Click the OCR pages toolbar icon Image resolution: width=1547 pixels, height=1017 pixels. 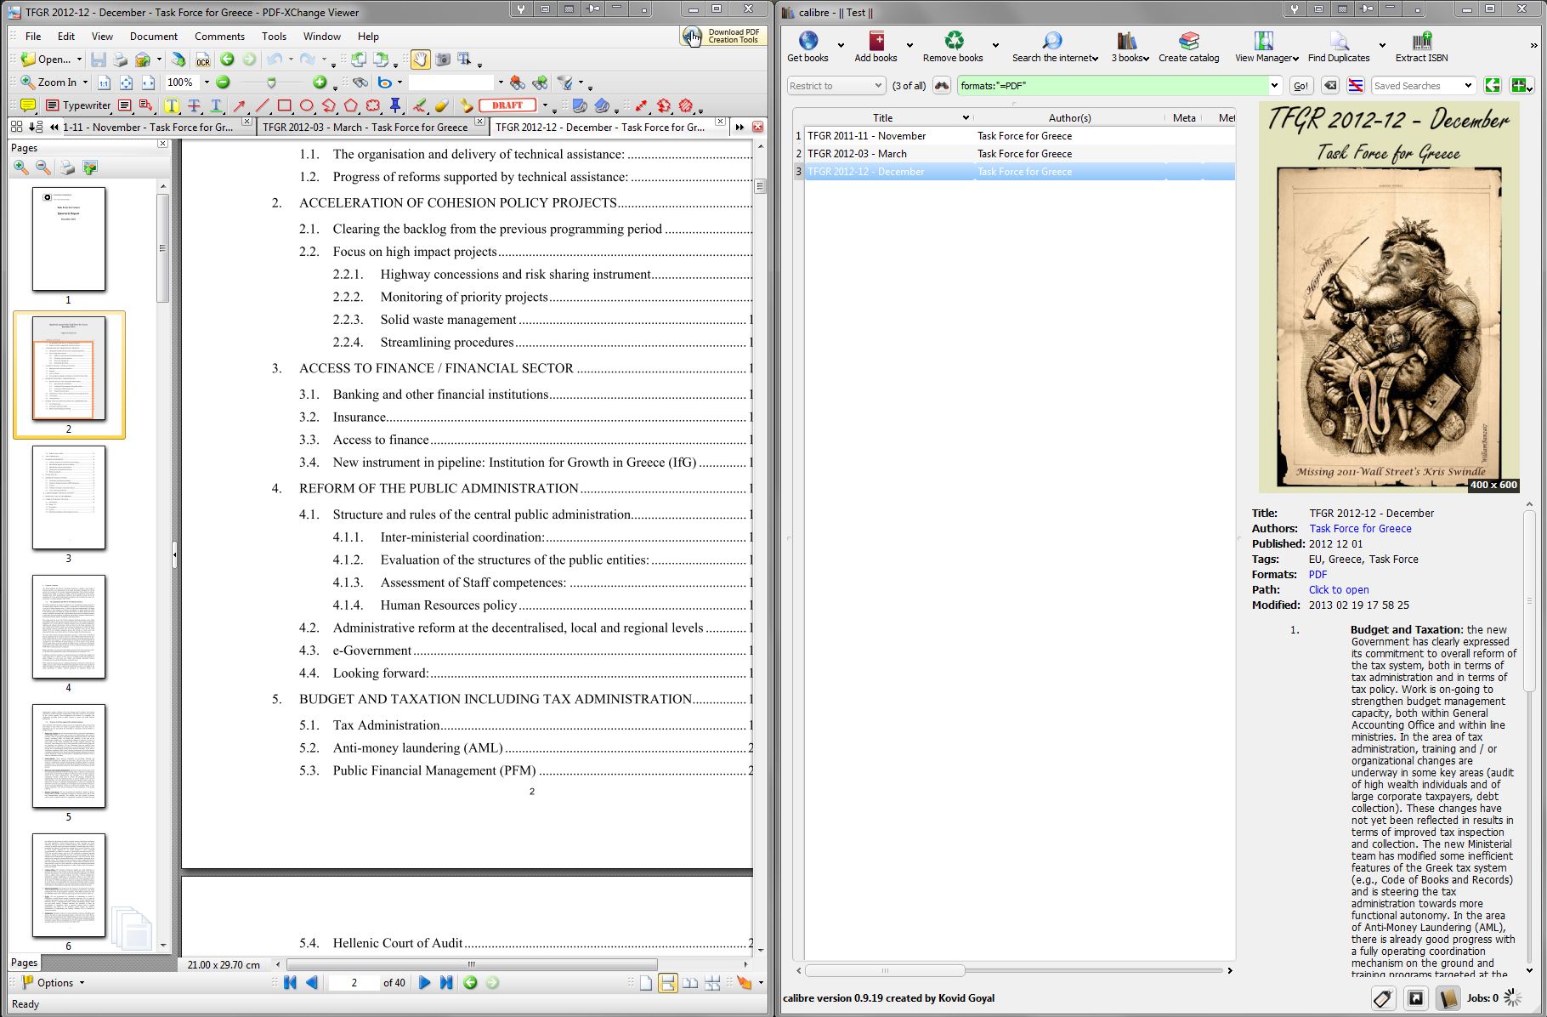tap(202, 60)
